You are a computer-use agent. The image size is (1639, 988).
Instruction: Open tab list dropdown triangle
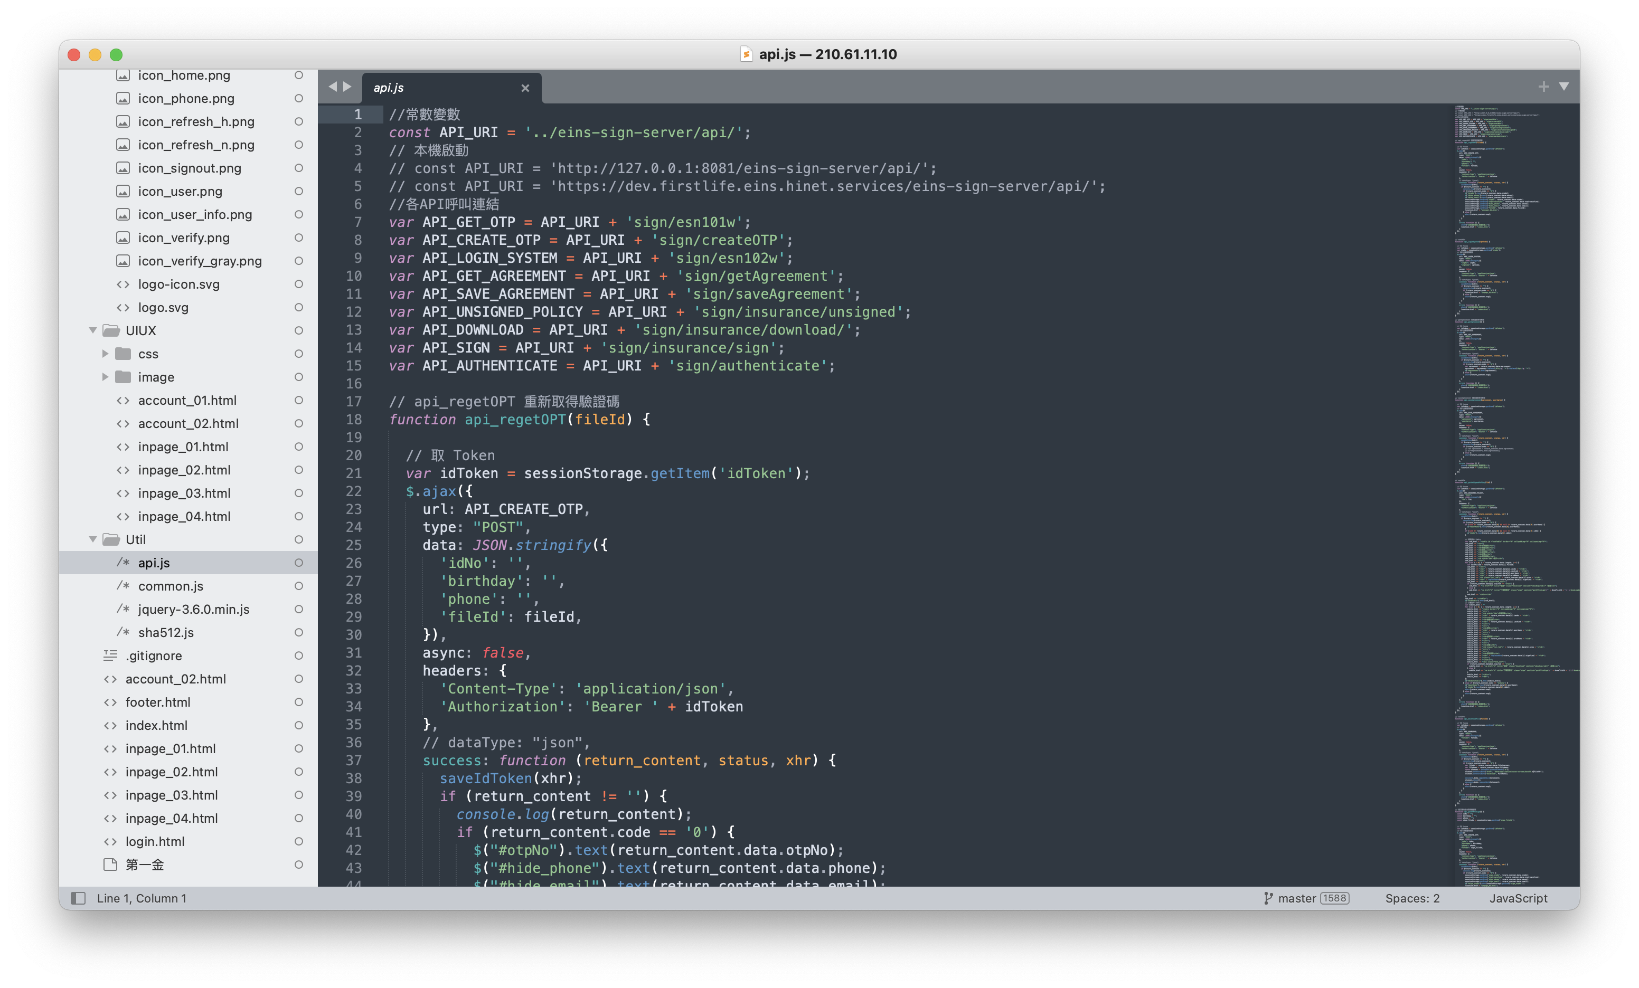[1564, 87]
